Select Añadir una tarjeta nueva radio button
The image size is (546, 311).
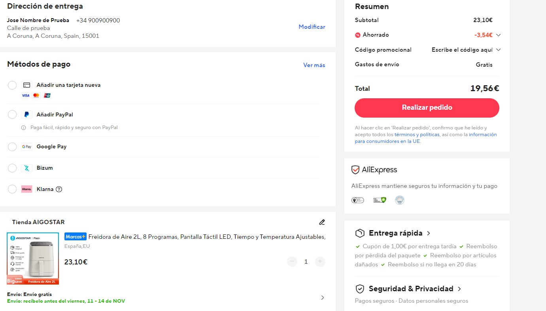12,85
